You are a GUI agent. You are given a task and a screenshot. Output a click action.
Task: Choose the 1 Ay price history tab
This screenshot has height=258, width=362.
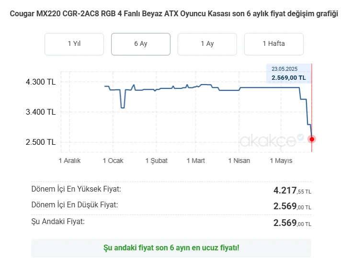click(x=207, y=44)
